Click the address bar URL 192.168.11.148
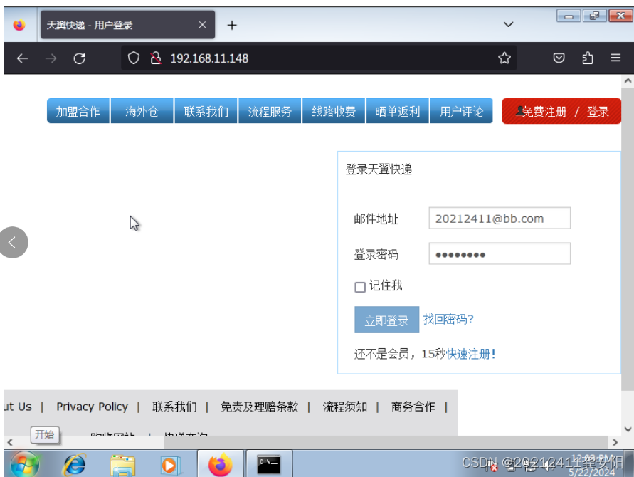The width and height of the screenshot is (634, 477). click(x=209, y=58)
